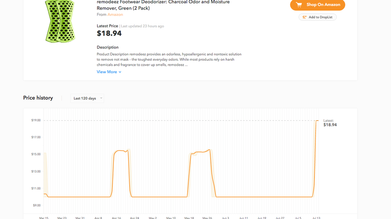Click the $15.00 axis label
This screenshot has height=219, width=391.
tap(36, 154)
